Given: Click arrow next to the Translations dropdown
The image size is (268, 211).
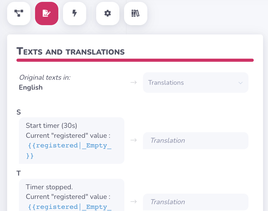Looking at the screenshot, I should [x=133, y=83].
